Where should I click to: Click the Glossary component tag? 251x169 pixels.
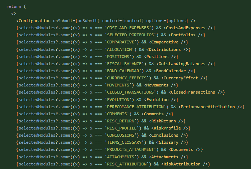tap(168, 142)
